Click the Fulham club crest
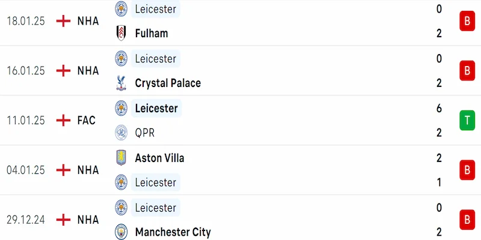The width and height of the screenshot is (481, 240). pos(122,34)
